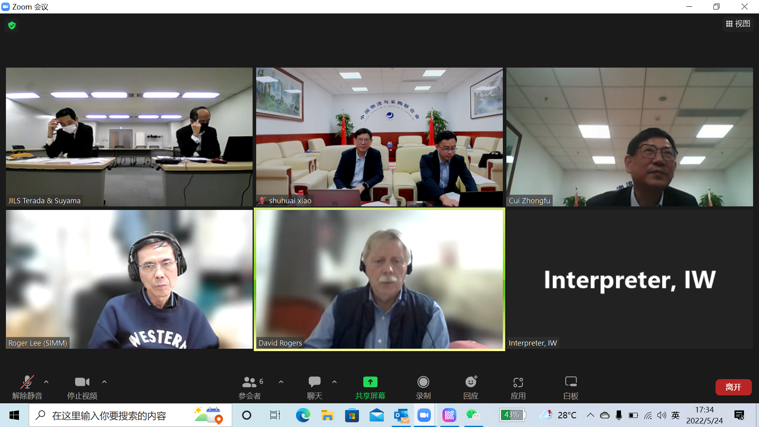Expand video options arrow beside camera
The width and height of the screenshot is (759, 427).
(x=104, y=382)
